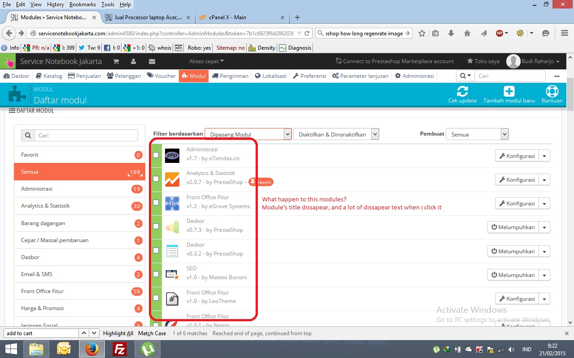Screen dimensions: 574x358
Task: Tick checkbox for Front Office Fitur by eGrove Systems
Action: coord(156,202)
